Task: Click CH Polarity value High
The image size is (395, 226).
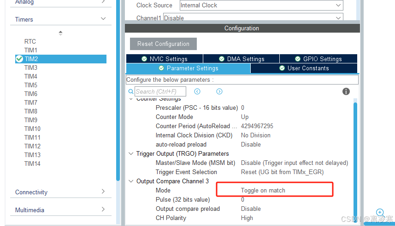Action: (247, 218)
